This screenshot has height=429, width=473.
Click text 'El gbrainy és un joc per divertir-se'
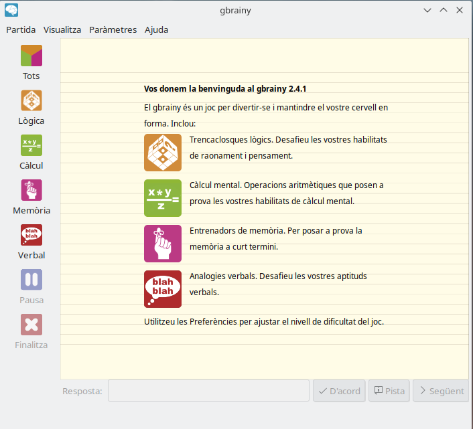point(207,108)
